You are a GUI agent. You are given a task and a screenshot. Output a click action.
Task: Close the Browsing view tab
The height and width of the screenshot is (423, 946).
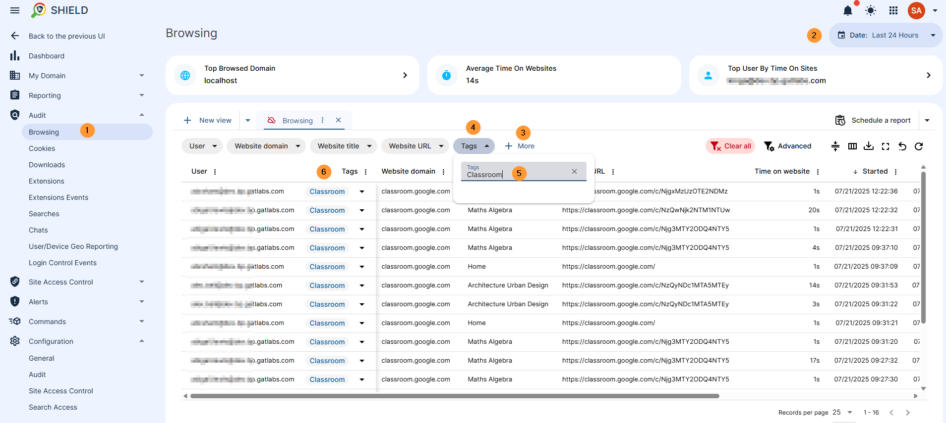pos(338,120)
